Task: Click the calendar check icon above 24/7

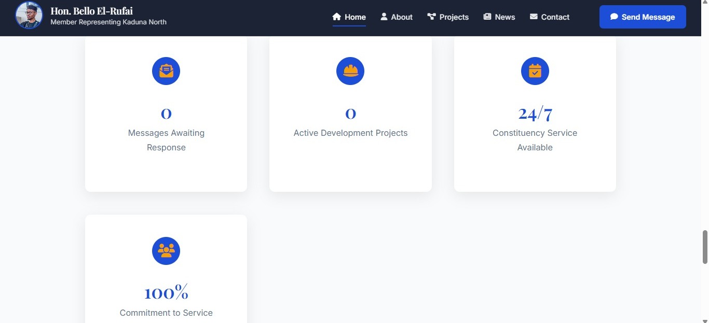Action: click(535, 71)
